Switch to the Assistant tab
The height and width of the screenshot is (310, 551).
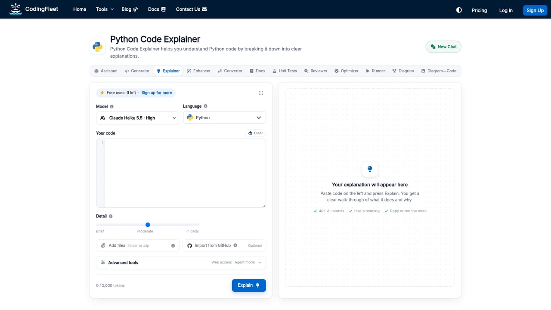(x=106, y=71)
